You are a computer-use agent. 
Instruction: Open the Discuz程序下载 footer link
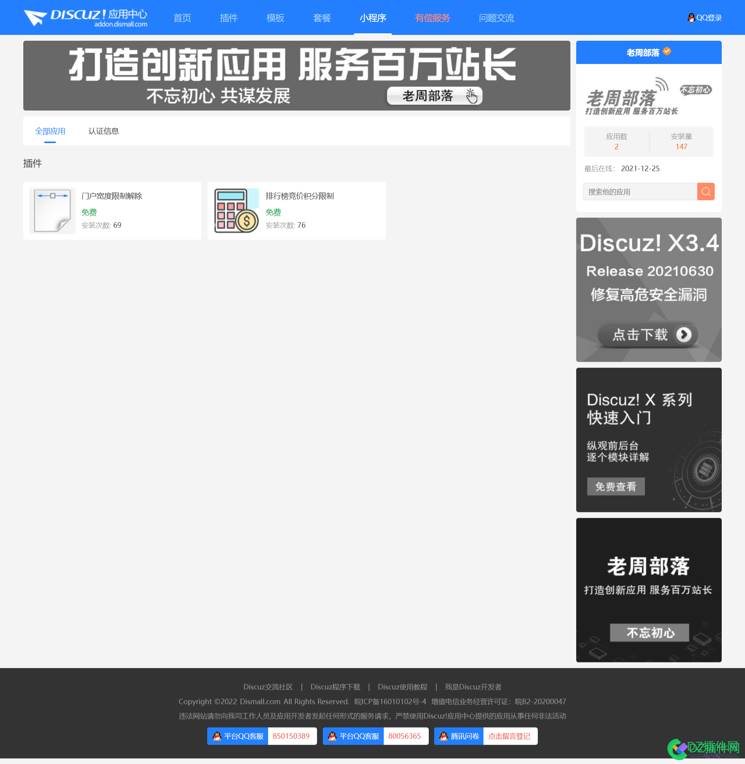pos(335,687)
